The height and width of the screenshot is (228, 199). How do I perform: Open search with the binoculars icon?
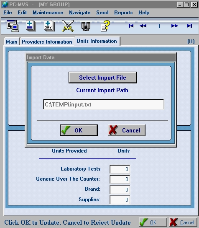coord(86,26)
